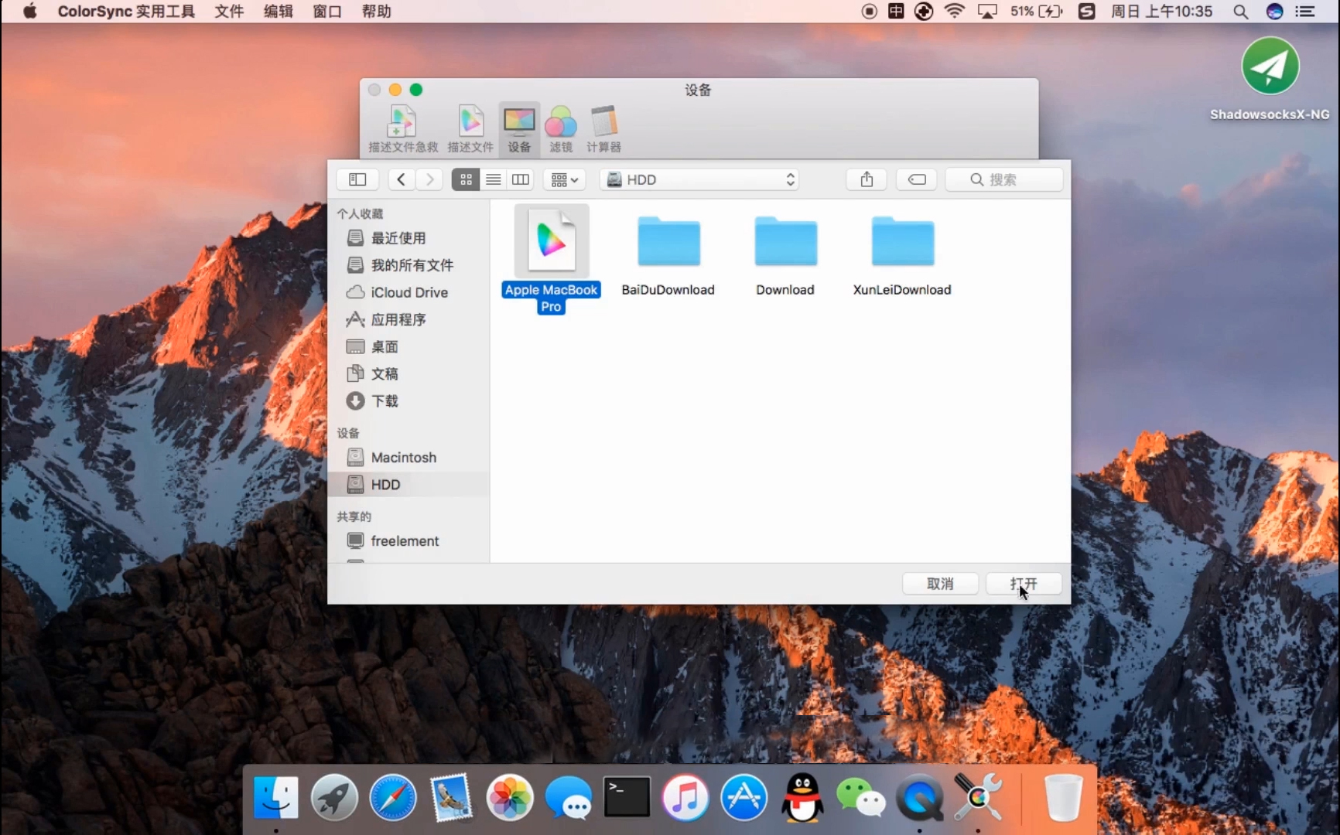Open the Filters toolbar icon

[x=560, y=128]
